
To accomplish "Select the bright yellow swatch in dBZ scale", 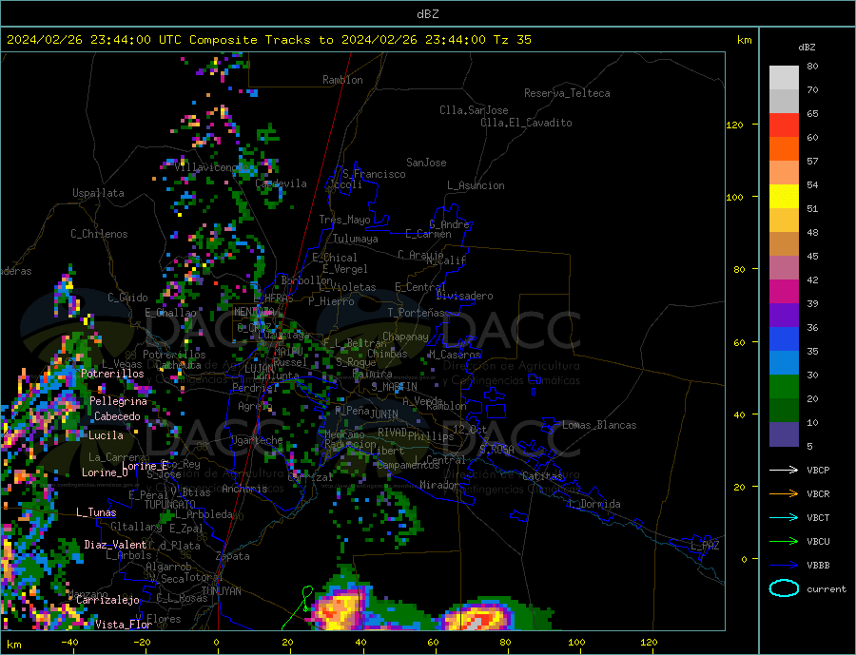I will coord(784,197).
